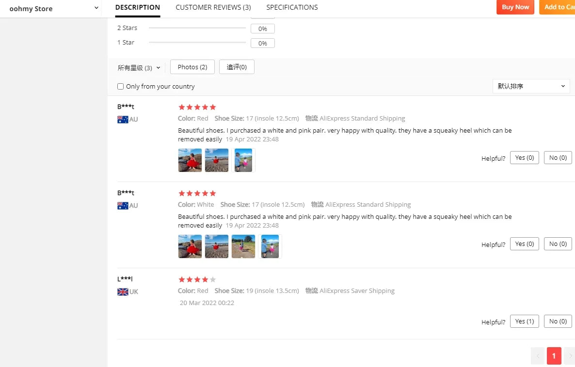The height and width of the screenshot is (367, 575).
Task: Enable Only from your country checkbox
Action: 120,87
